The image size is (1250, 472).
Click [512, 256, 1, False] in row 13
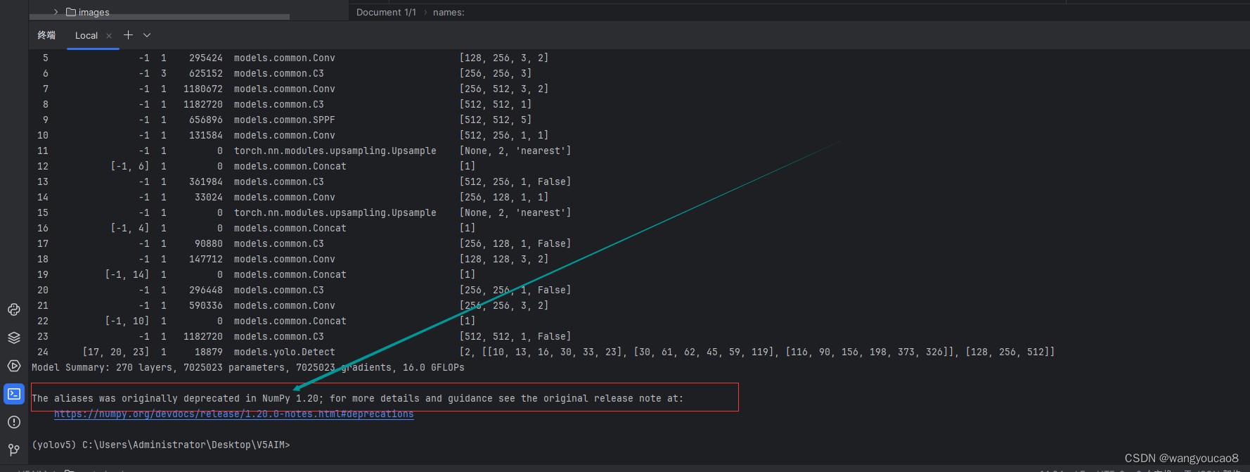click(x=515, y=181)
